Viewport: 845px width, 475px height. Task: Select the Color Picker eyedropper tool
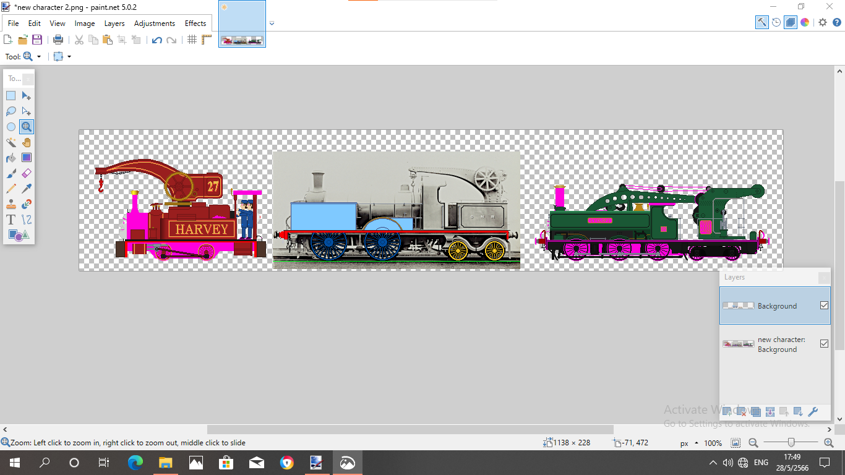(x=27, y=189)
